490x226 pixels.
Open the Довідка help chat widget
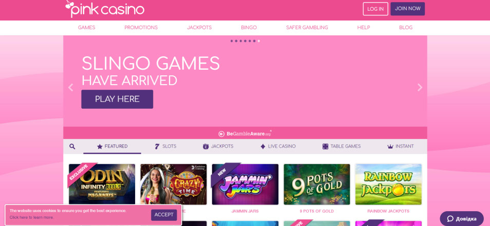(x=462, y=218)
